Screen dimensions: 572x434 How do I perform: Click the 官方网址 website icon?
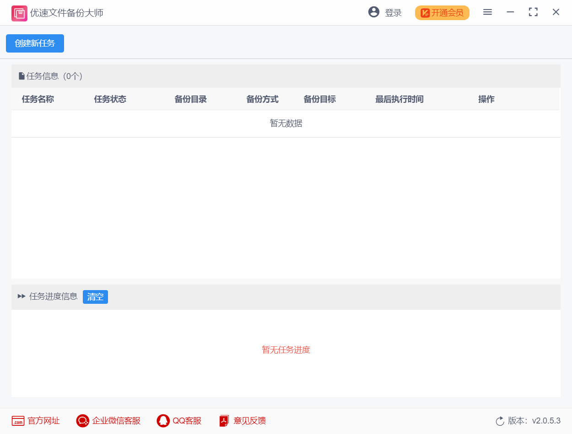tap(18, 421)
